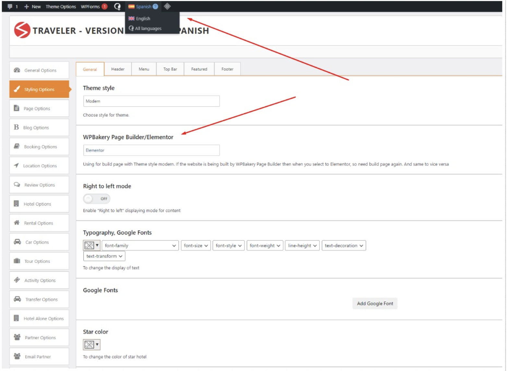Click the diamond icon in admin bar

click(x=167, y=6)
